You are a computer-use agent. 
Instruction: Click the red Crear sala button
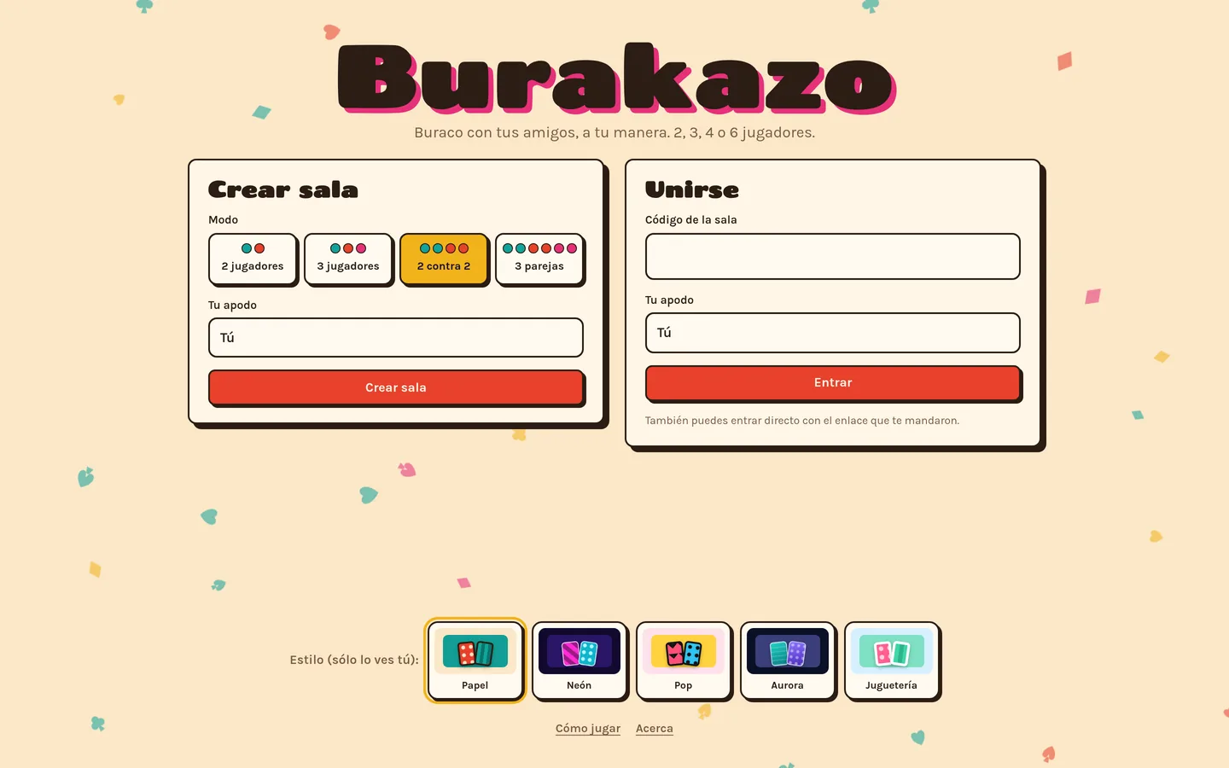396,387
